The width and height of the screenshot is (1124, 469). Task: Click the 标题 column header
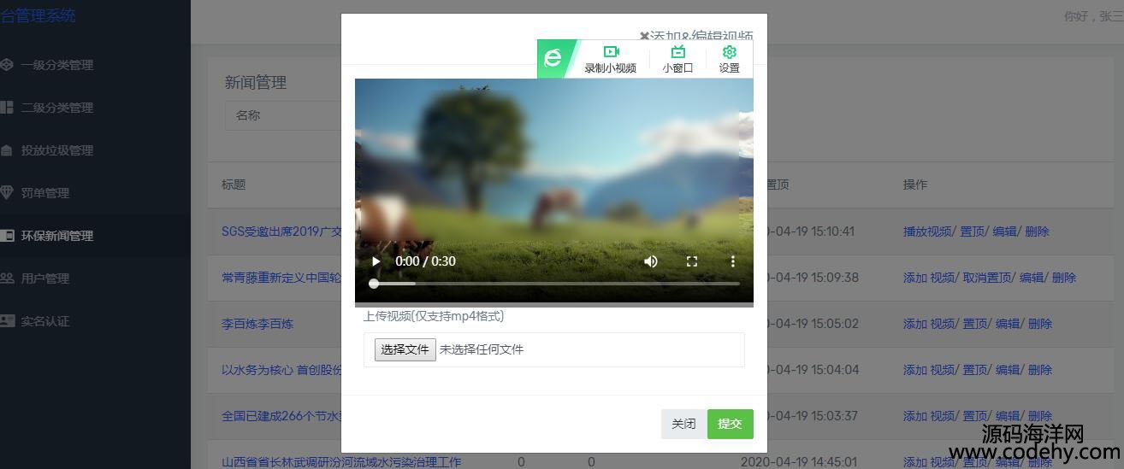coord(234,185)
